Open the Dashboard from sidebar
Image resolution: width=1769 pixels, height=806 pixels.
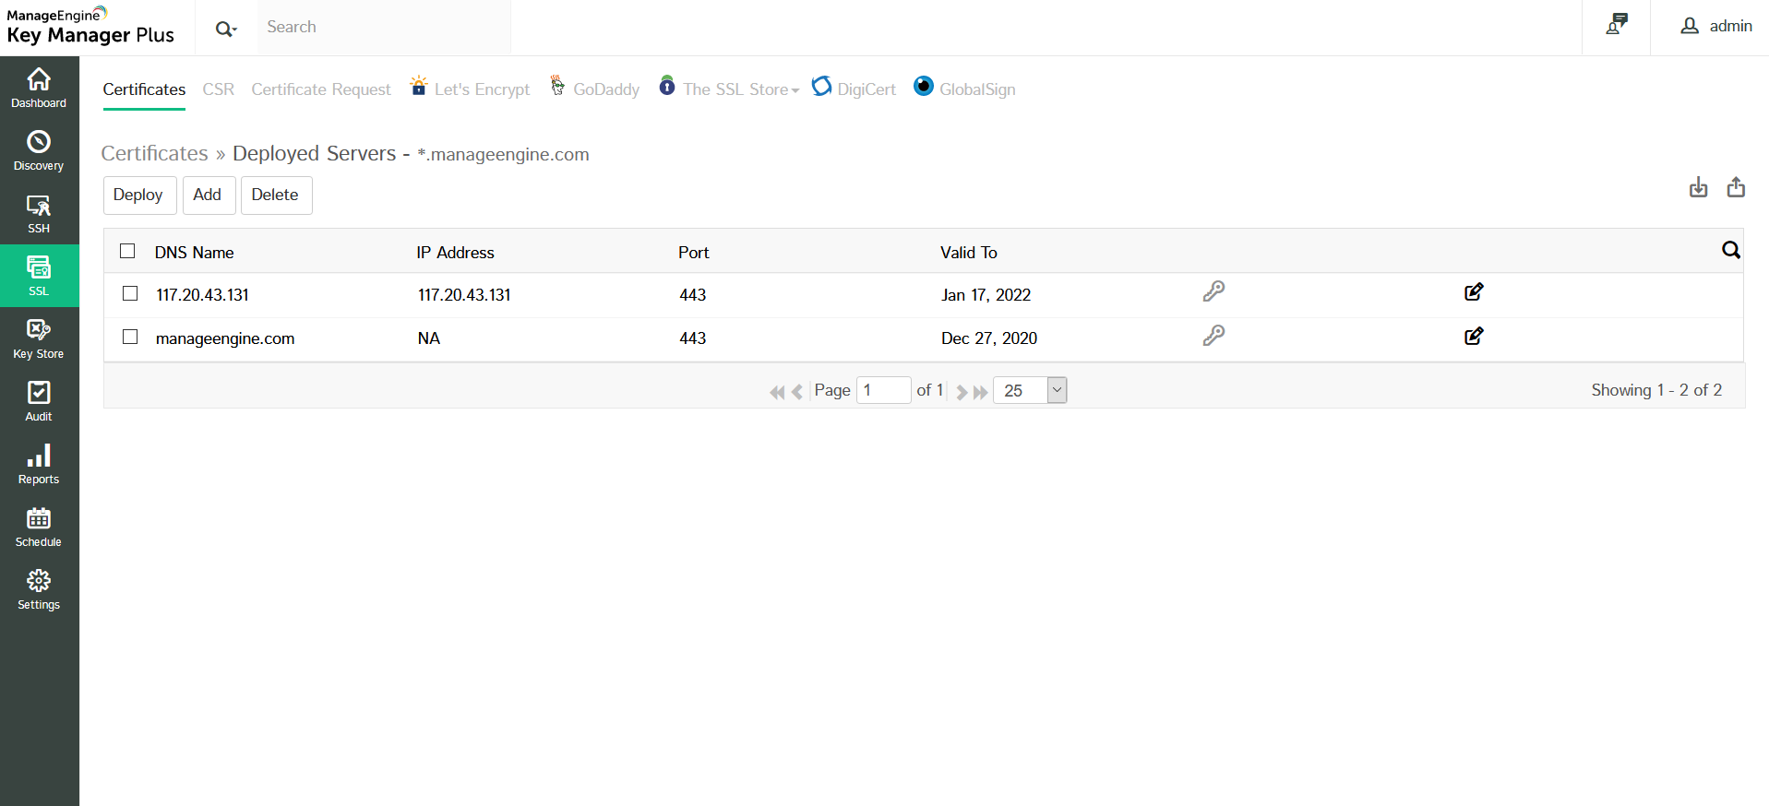(x=39, y=88)
